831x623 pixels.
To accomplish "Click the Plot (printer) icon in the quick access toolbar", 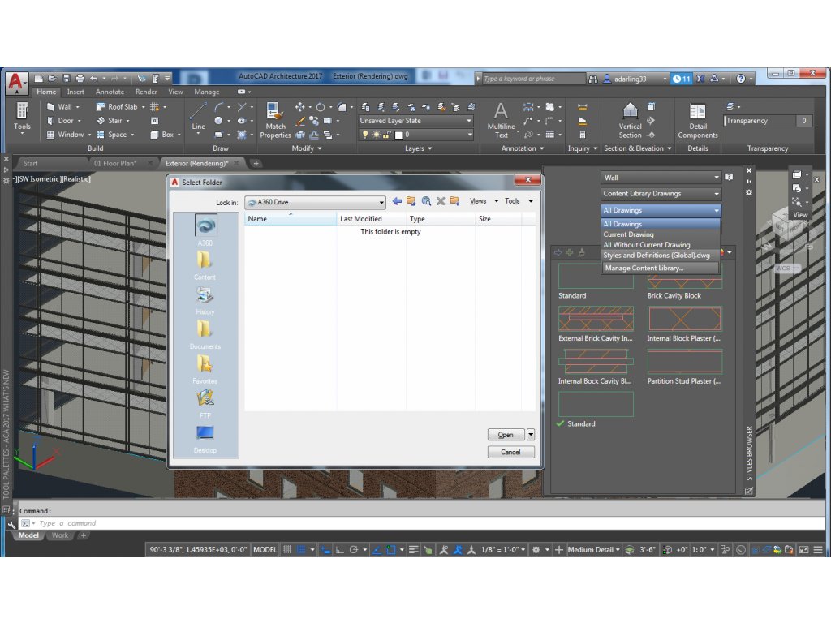I will (80, 79).
